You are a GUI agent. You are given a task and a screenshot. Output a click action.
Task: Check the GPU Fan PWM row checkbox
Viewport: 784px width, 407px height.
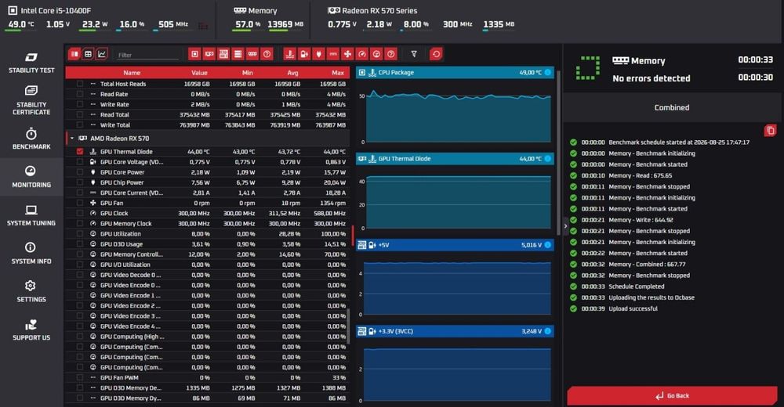coord(80,377)
